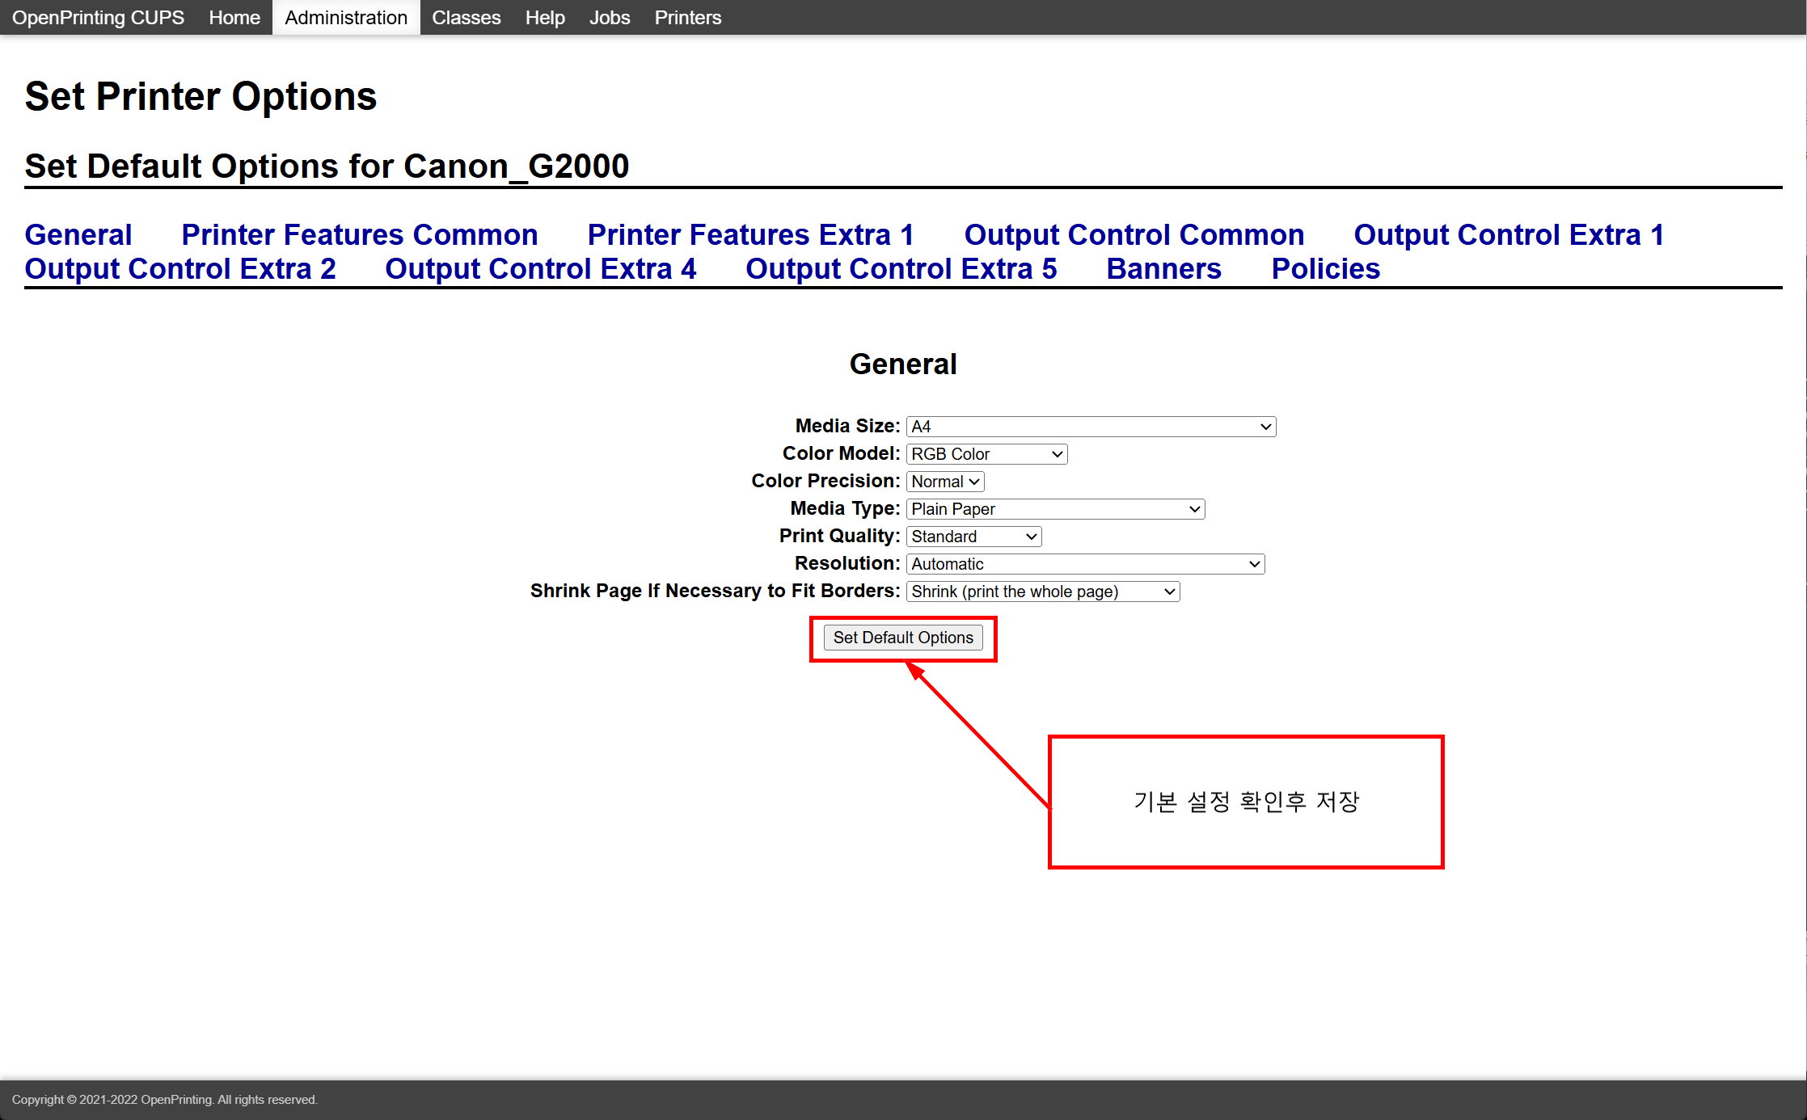
Task: Switch to the Classes menu item
Action: [x=466, y=18]
